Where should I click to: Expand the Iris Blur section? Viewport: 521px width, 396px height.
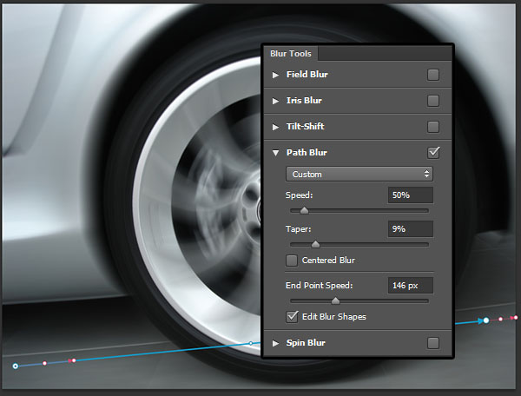[x=276, y=101]
